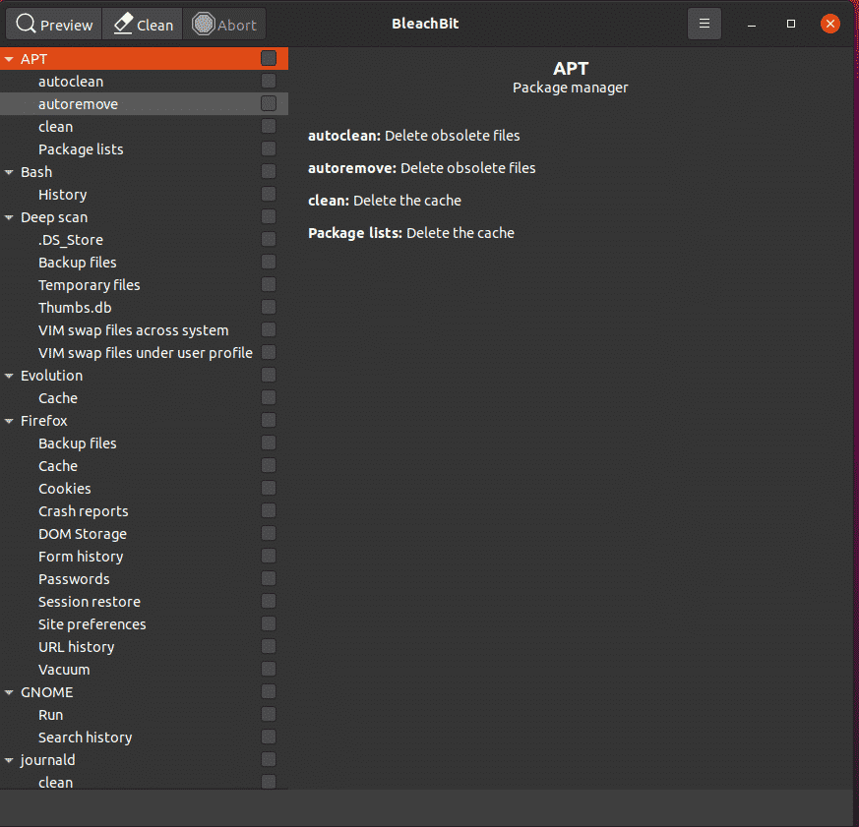Tick the Firefox Passwords checkbox

coord(269,578)
